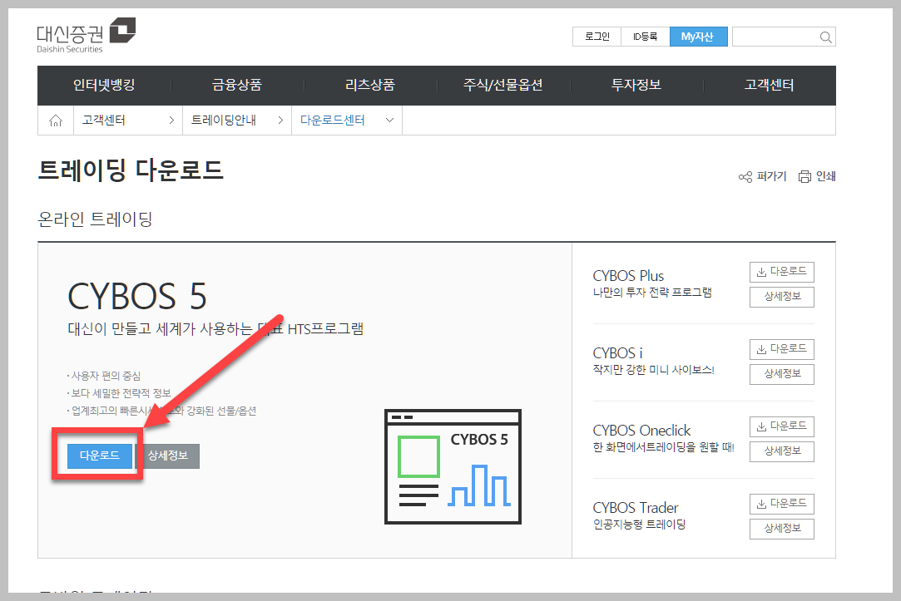Screen dimensions: 901x601
Task: Download CYBOS i
Action: pyautogui.click(x=781, y=350)
